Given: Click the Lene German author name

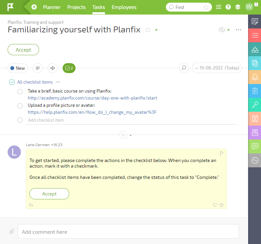Looking at the screenshot, I should [38, 145].
